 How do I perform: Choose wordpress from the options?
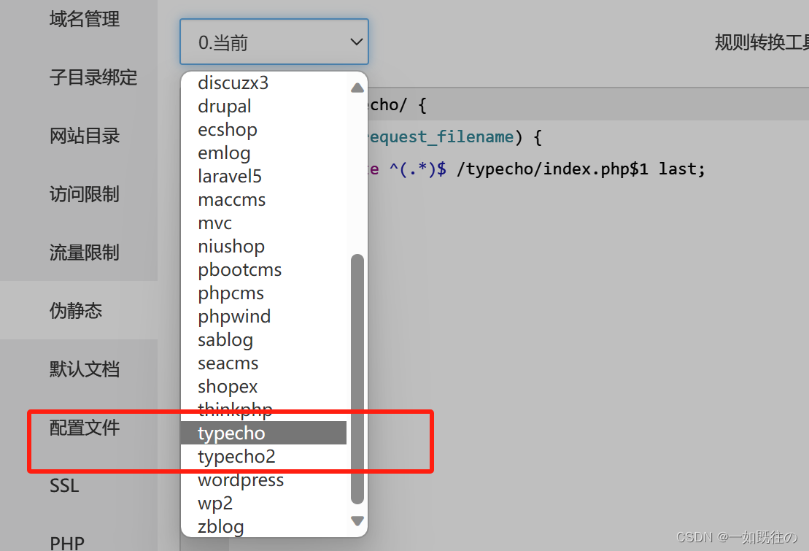pyautogui.click(x=241, y=479)
